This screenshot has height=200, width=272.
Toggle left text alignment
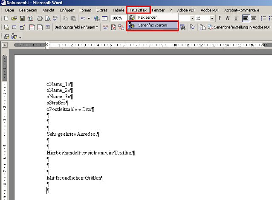(246, 18)
